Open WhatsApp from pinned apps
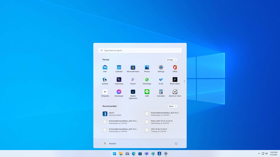 point(147,80)
